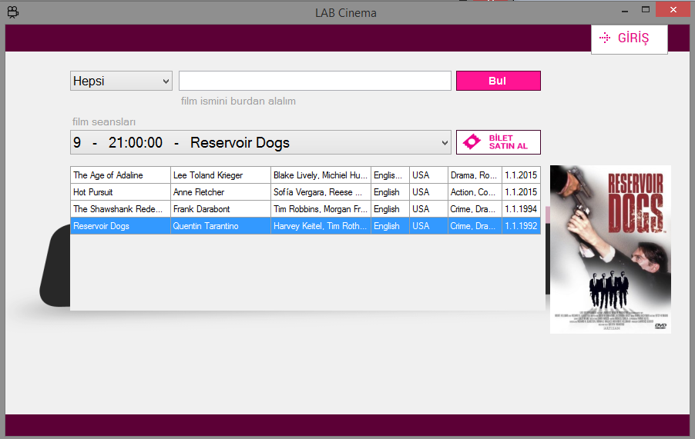Viewport: 695px width, 439px height.
Task: Select 'Frank Darabont' director cell
Action: coord(220,209)
